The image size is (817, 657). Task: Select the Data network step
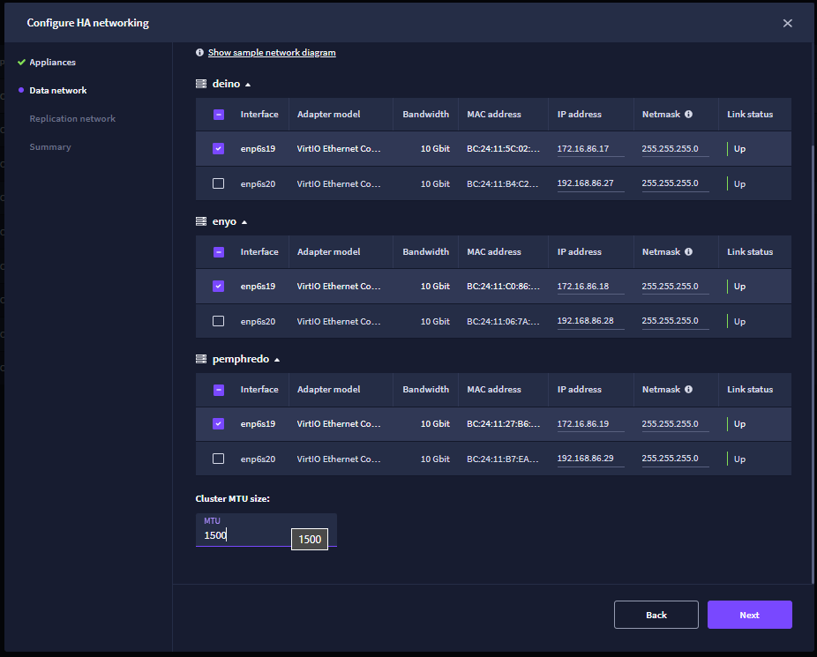click(58, 90)
